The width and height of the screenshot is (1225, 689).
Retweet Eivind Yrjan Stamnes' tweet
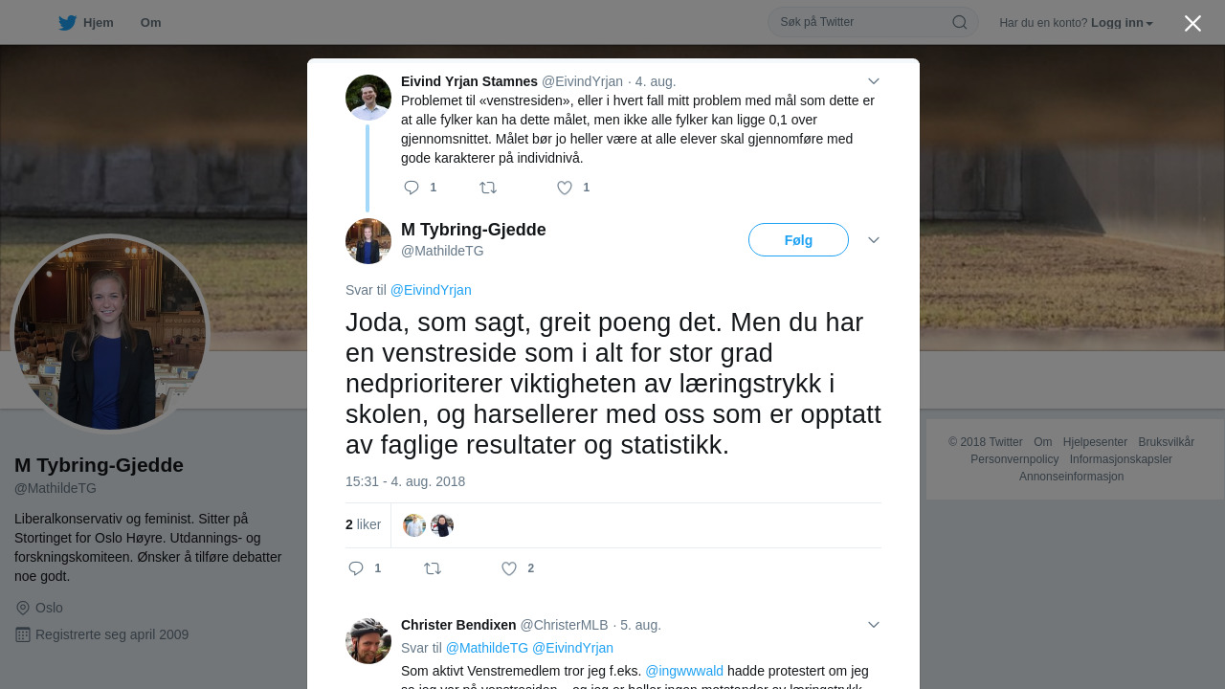(x=488, y=188)
